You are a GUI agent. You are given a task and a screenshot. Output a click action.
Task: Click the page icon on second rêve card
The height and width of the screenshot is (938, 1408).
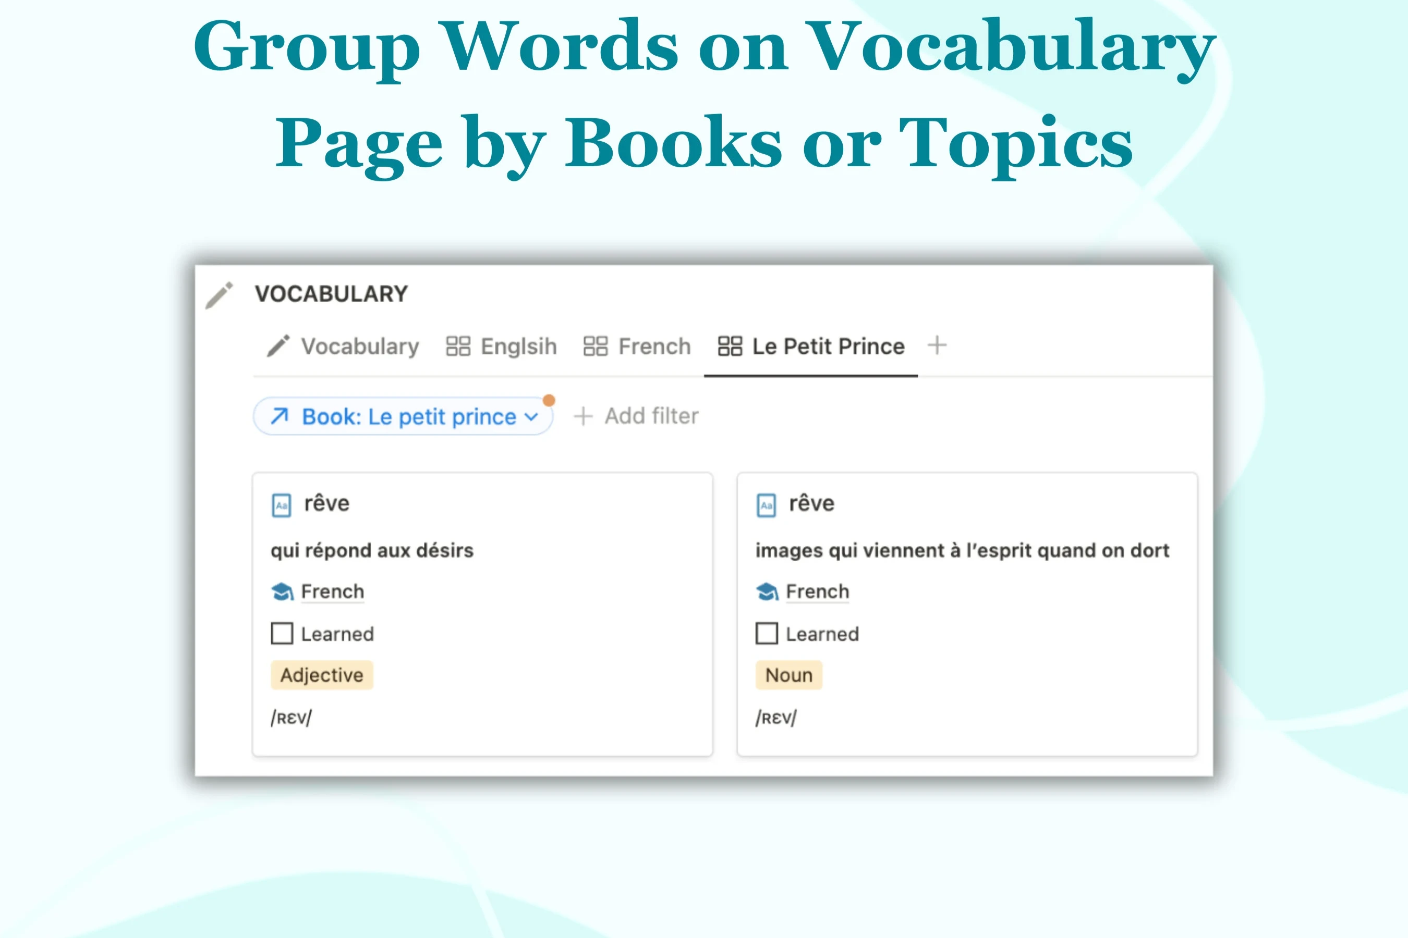click(x=766, y=505)
